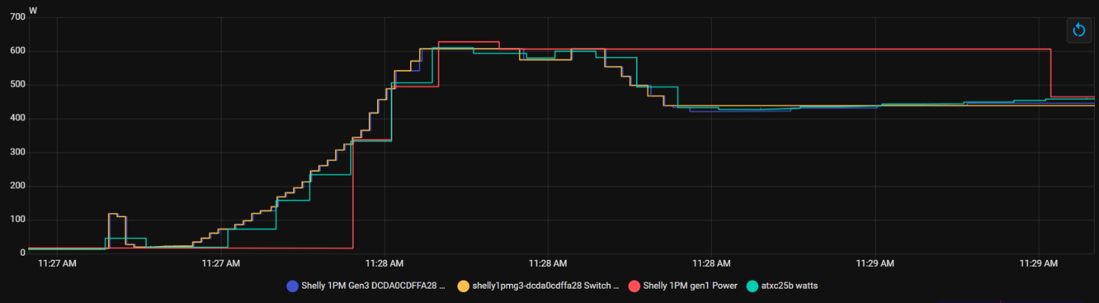Click the reset zoom refresh icon
This screenshot has width=1099, height=303.
[1078, 29]
